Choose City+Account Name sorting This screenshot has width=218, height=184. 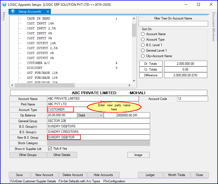click(x=143, y=56)
